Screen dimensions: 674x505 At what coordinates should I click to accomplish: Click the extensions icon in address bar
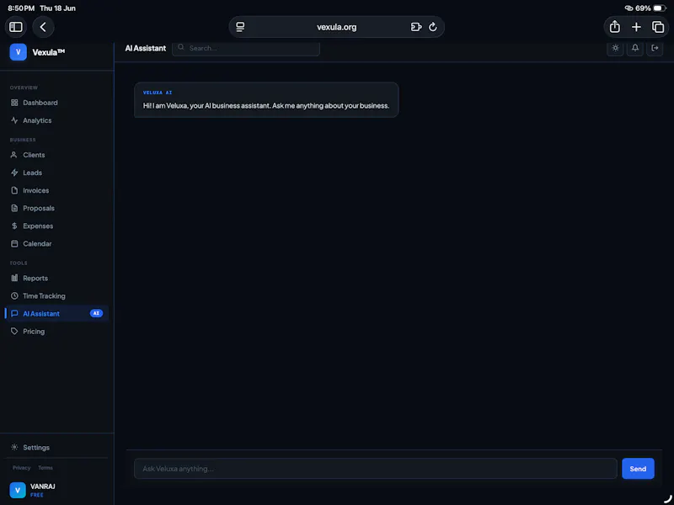coord(415,27)
